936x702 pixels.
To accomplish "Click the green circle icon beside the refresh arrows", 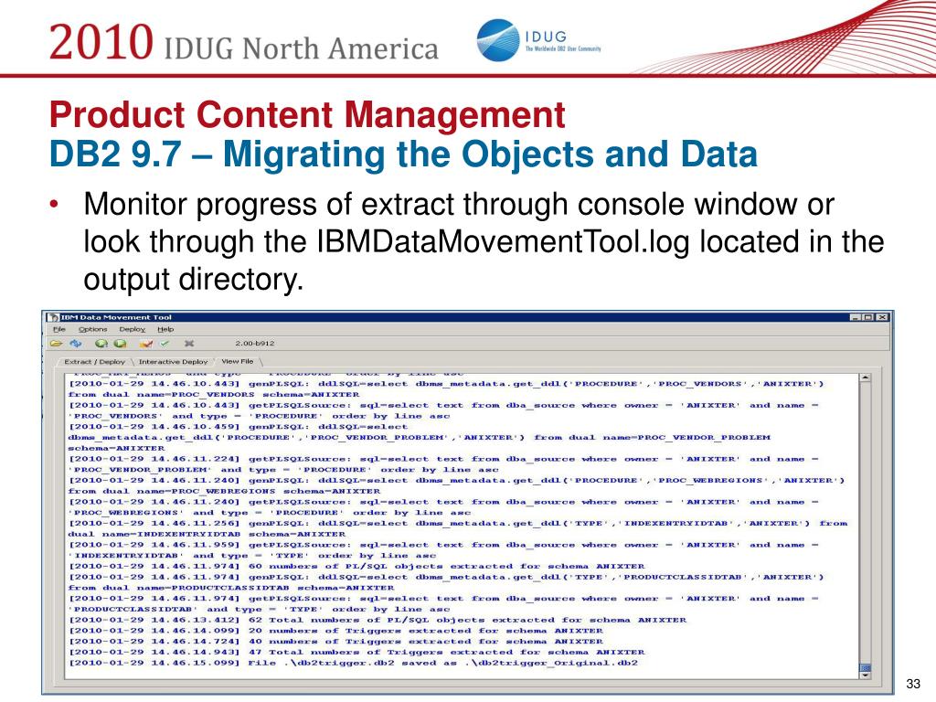I will tap(101, 344).
